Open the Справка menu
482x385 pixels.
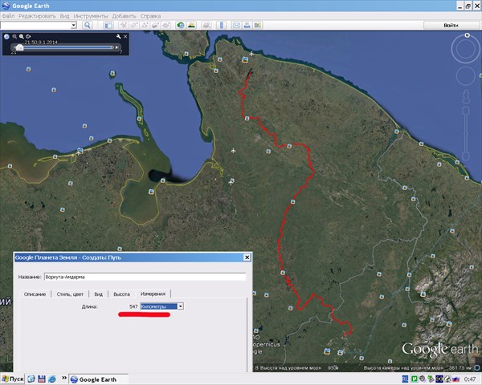click(150, 16)
